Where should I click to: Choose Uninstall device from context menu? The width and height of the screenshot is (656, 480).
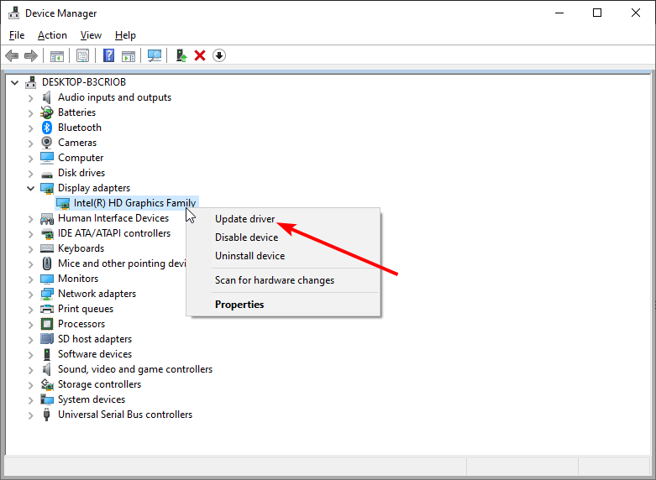pyautogui.click(x=249, y=256)
